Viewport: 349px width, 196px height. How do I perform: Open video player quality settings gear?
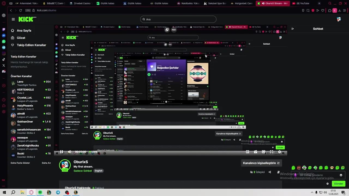pyautogui.click(x=279, y=152)
